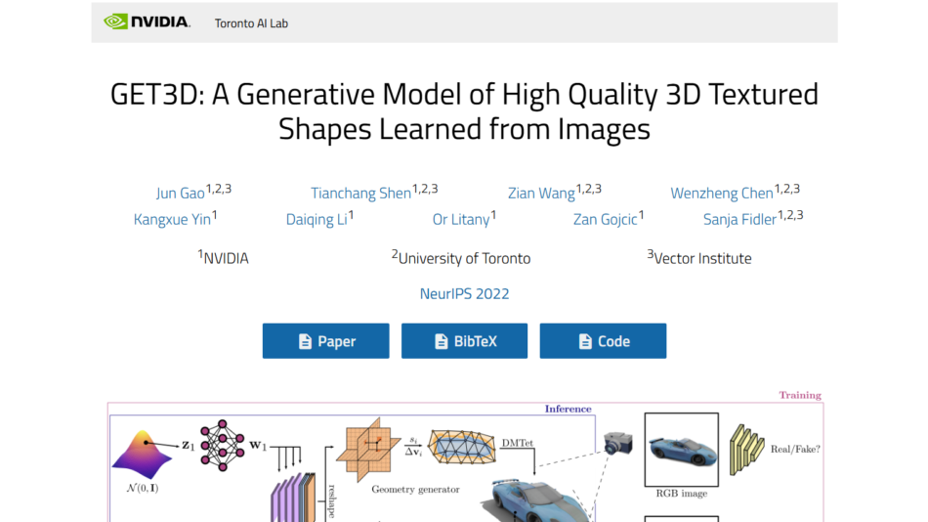The height and width of the screenshot is (522, 928).
Task: Open Zian Wang's profile link
Action: pos(541,194)
